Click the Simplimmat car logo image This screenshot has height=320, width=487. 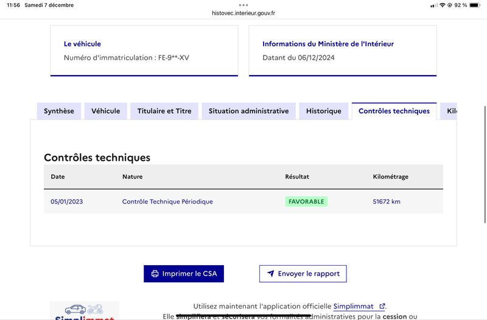pyautogui.click(x=85, y=311)
